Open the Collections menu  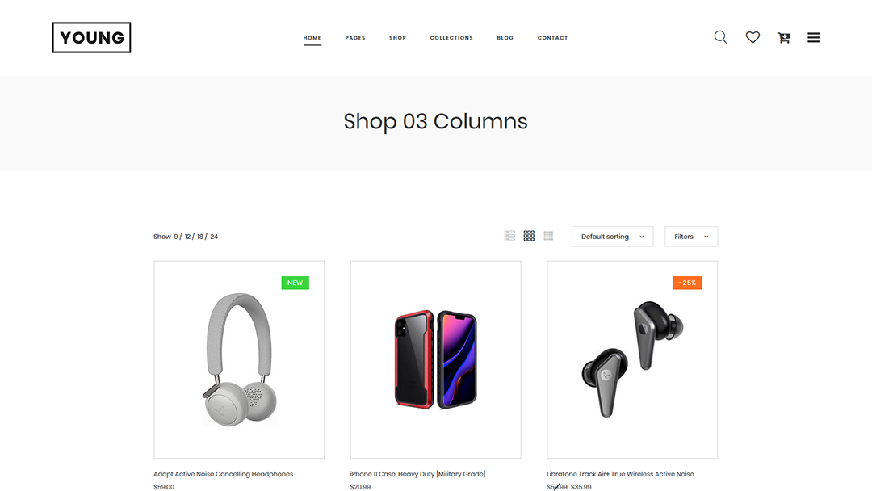451,38
